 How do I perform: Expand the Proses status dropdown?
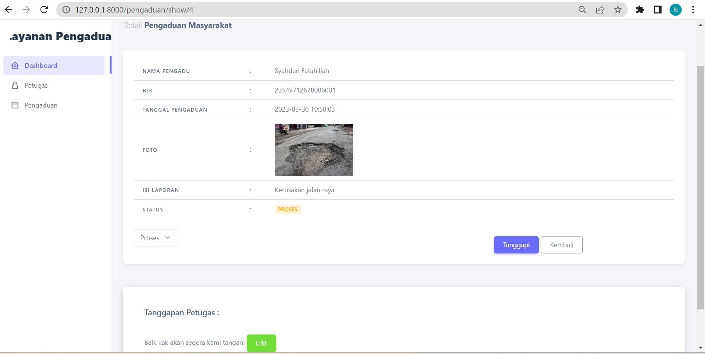click(x=156, y=238)
